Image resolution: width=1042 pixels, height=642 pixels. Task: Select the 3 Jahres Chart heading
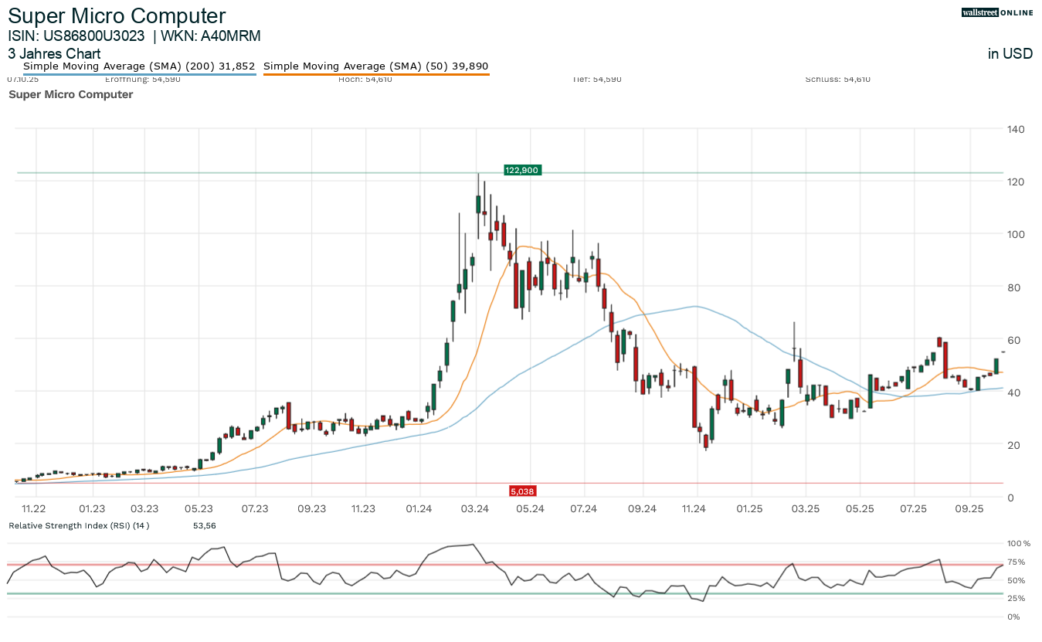pos(54,54)
